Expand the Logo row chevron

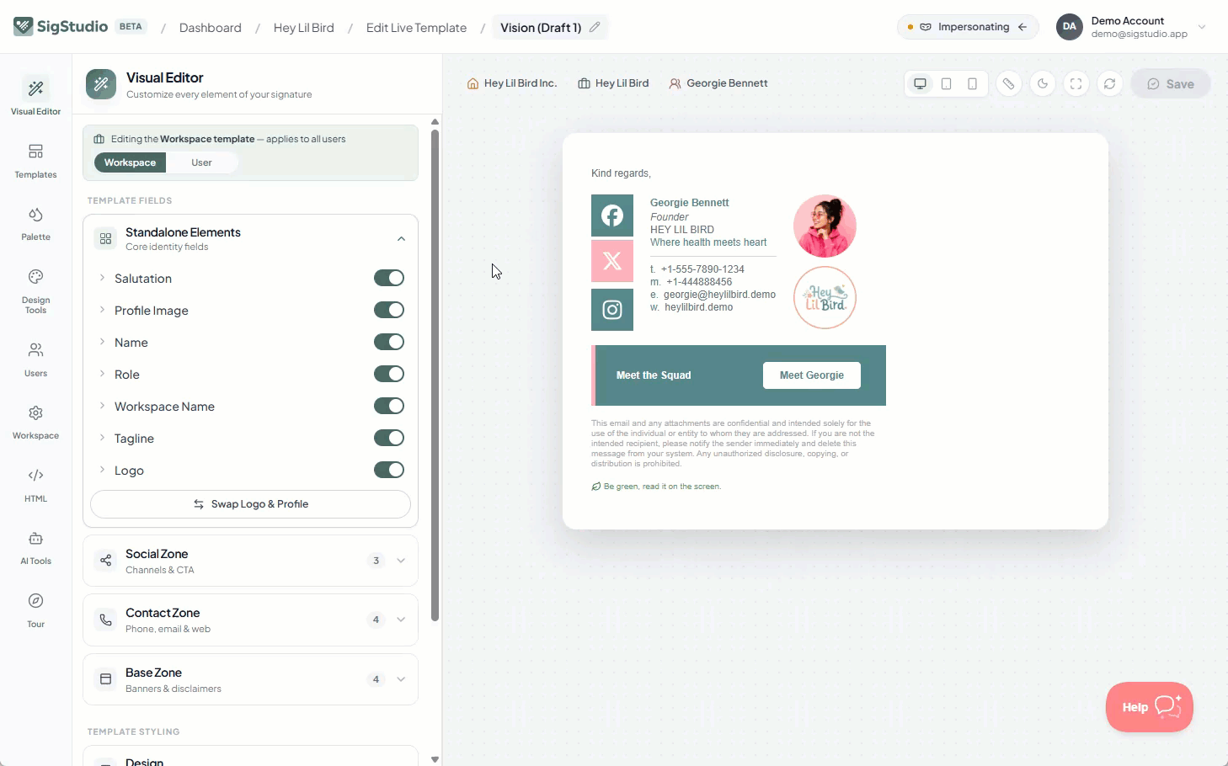(102, 470)
